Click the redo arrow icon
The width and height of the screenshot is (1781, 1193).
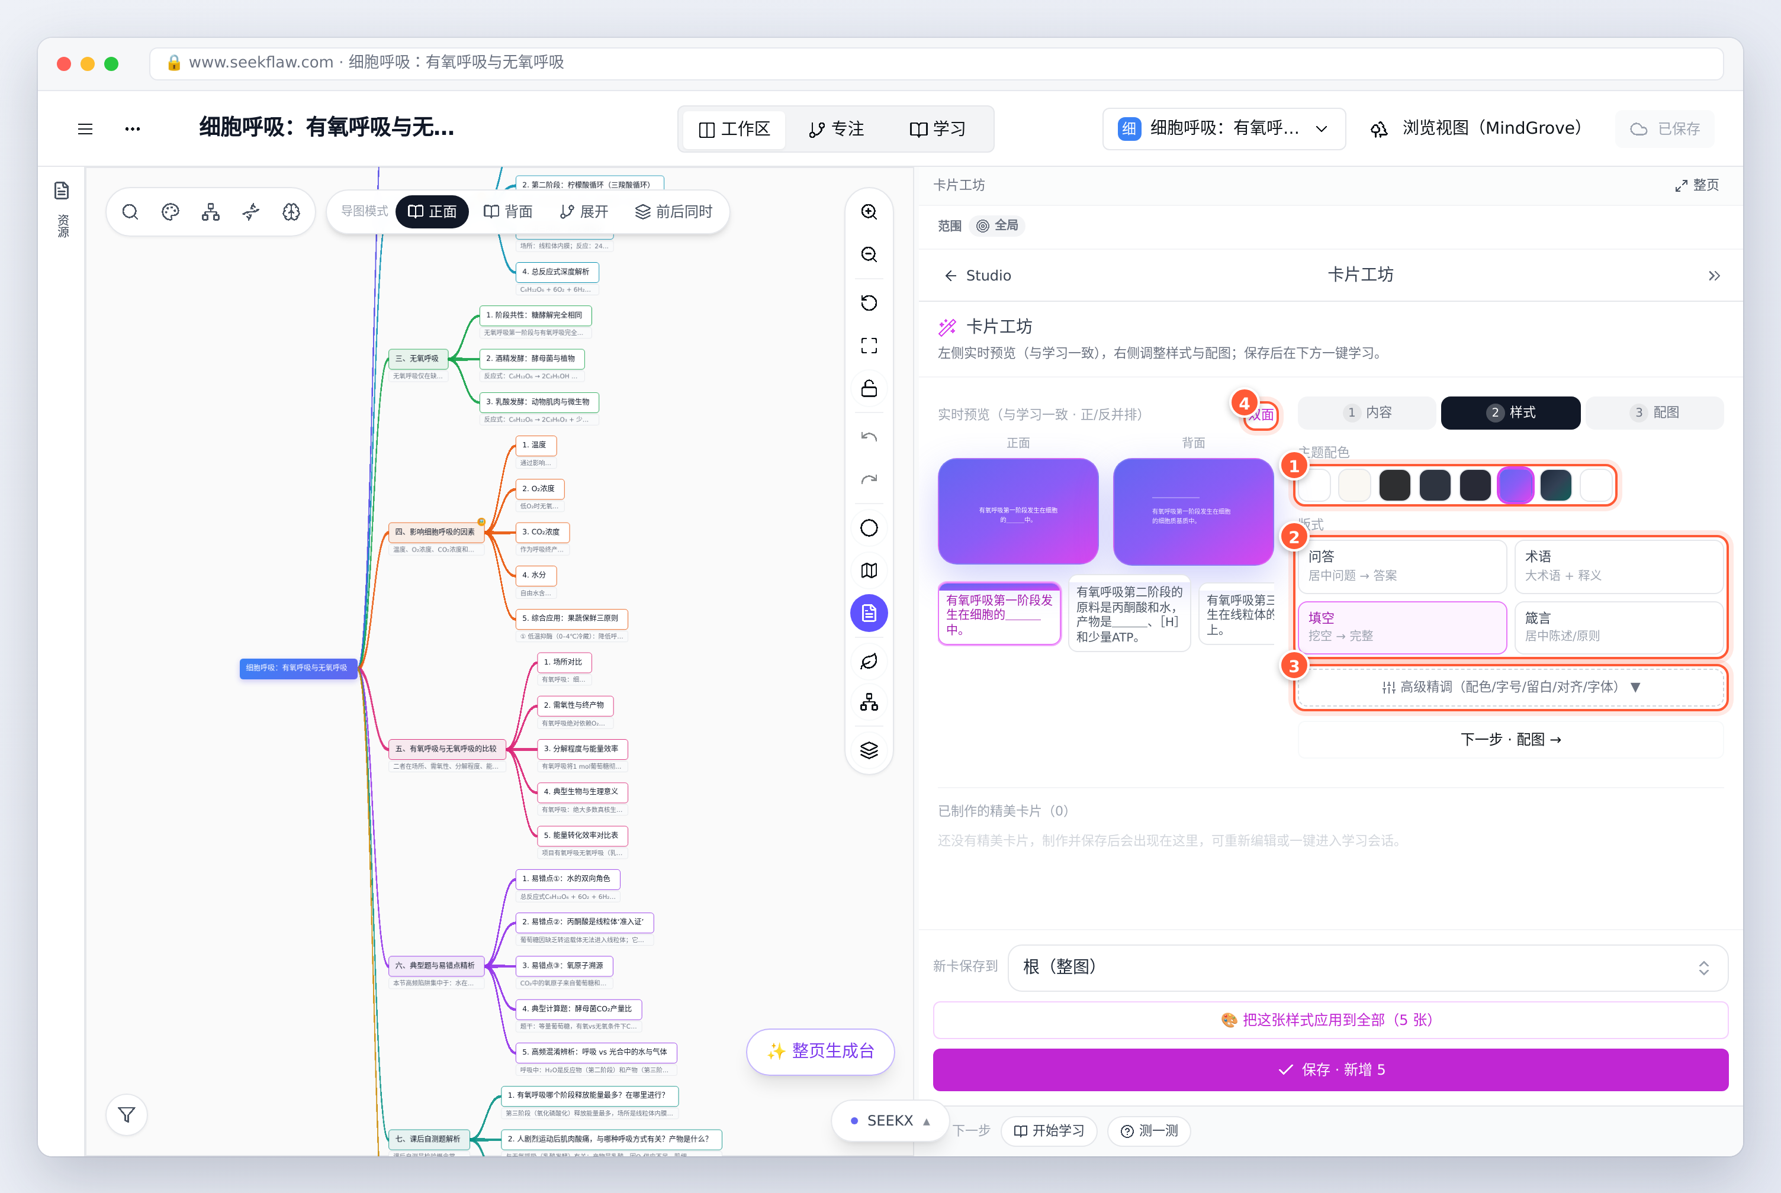(869, 479)
